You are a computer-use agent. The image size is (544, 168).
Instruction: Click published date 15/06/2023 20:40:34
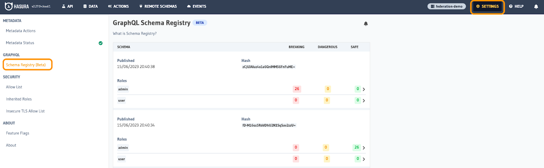tap(136, 125)
